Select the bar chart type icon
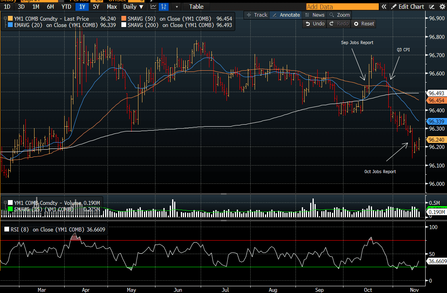Viewport: 447px width, 293px height. [163, 7]
